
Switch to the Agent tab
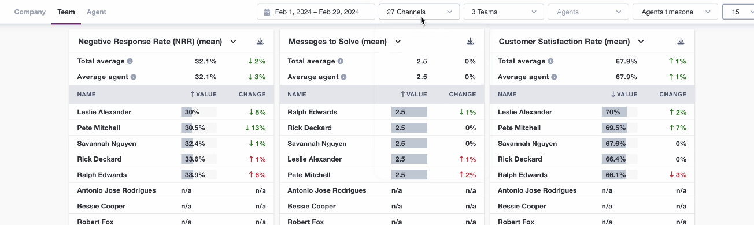point(97,12)
